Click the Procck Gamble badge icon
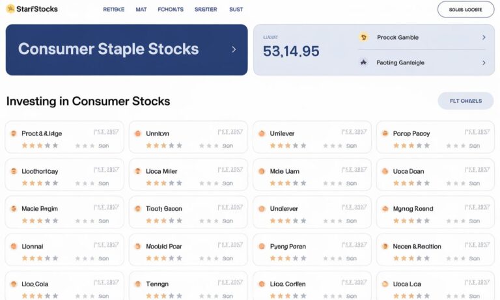This screenshot has width=500, height=300. 363,37
